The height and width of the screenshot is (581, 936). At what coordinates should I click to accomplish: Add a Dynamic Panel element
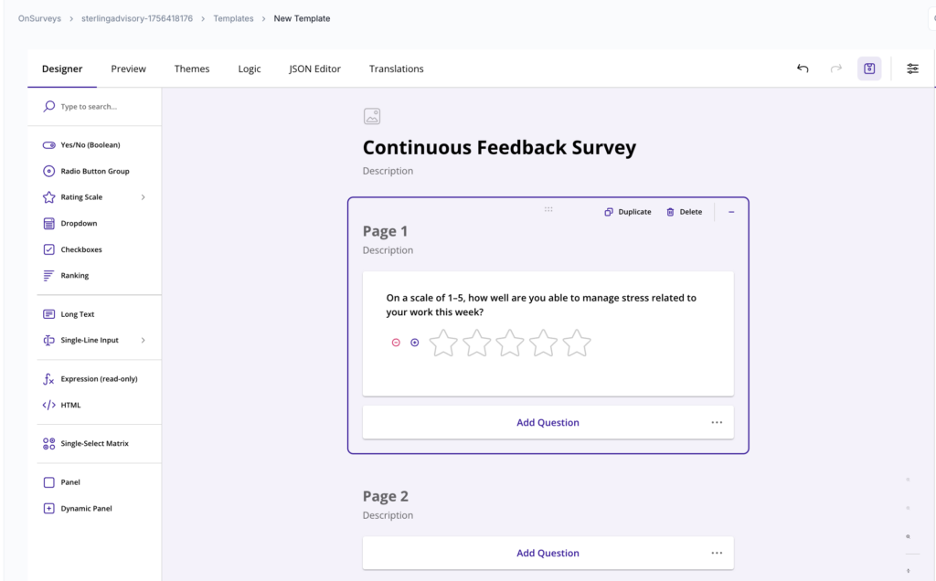pos(86,508)
